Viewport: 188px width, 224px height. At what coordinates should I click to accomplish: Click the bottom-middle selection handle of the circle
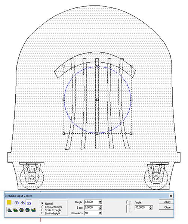coord(97,133)
